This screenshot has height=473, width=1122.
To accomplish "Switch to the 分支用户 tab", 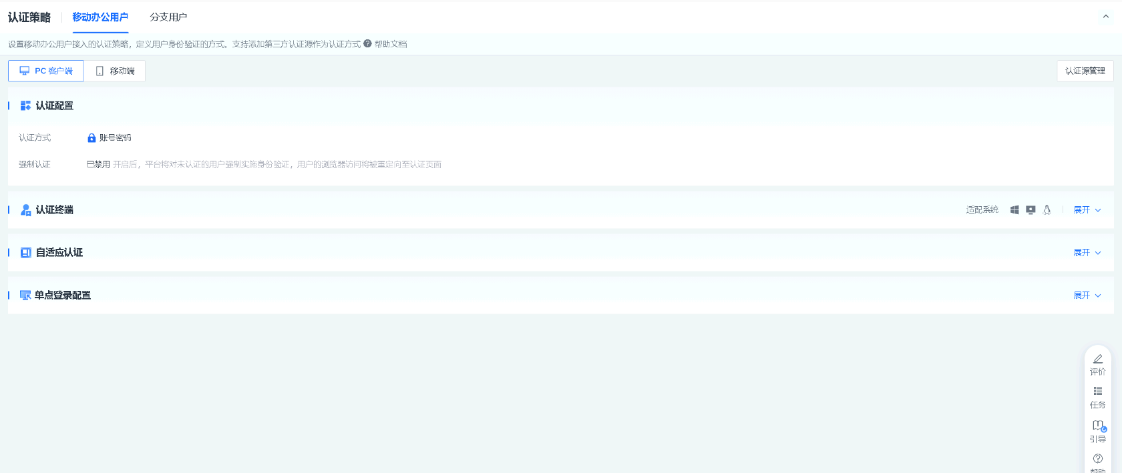I will click(x=168, y=17).
